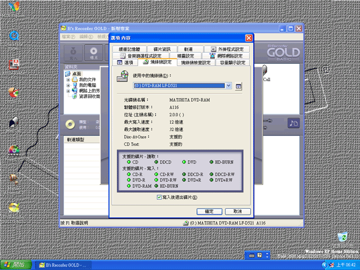This screenshot has width=360, height=270.
Task: Switch to 碟片資訊 tab
Action: point(162,49)
